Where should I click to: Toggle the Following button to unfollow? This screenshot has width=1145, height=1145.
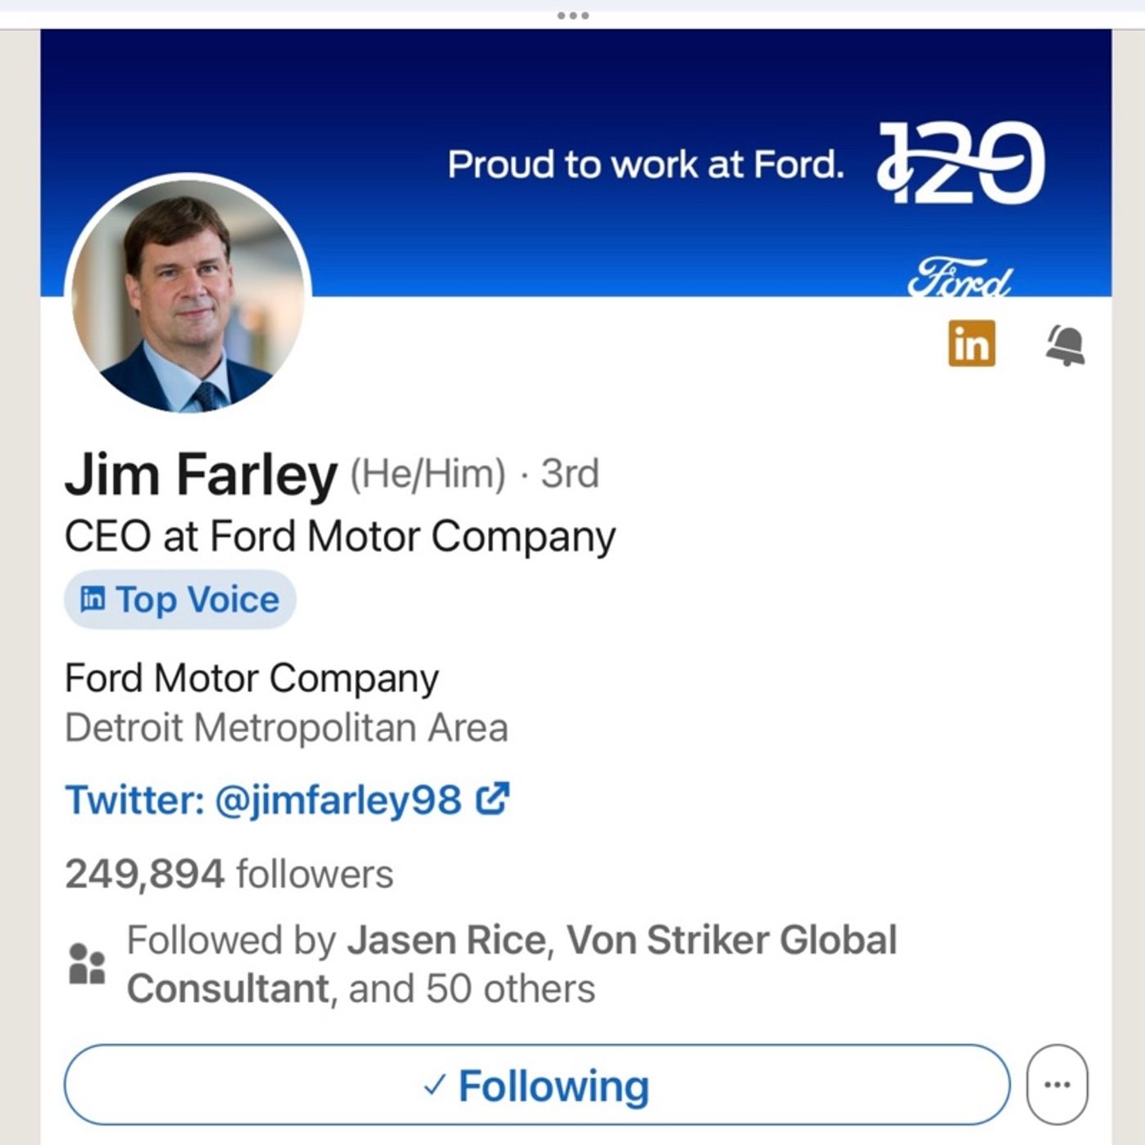point(537,1085)
